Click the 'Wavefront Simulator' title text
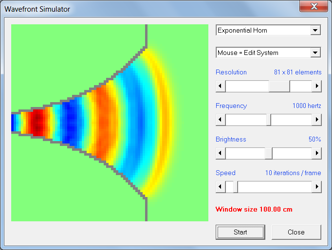This screenshot has height=250, width=332. (37, 9)
